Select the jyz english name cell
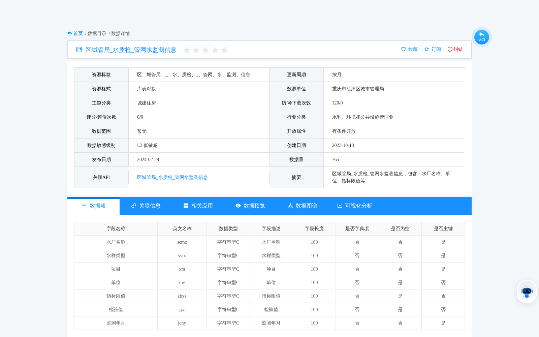539x337 pixels. point(182,309)
